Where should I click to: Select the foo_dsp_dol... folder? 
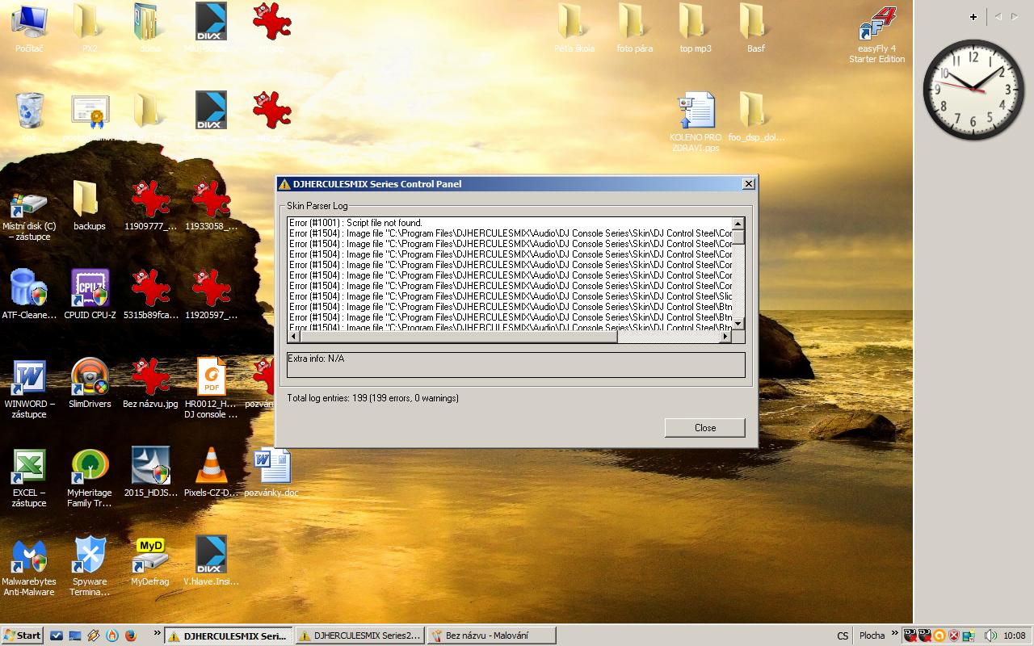tap(756, 117)
